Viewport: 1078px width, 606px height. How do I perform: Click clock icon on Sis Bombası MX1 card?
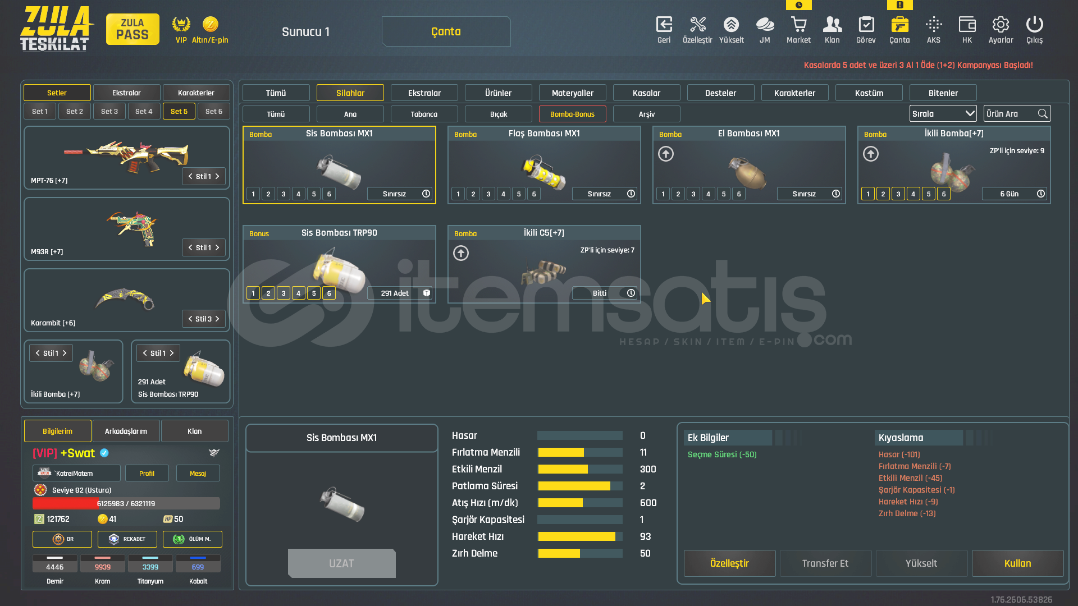point(426,194)
